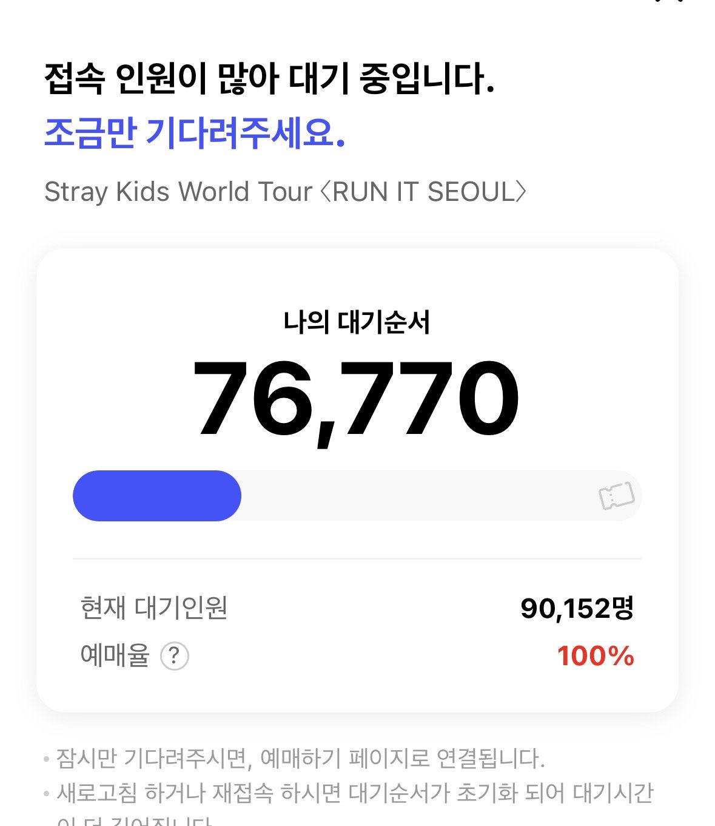715x826 pixels.
Task: Select the Stray Kids World Tour event title
Action: [x=286, y=192]
